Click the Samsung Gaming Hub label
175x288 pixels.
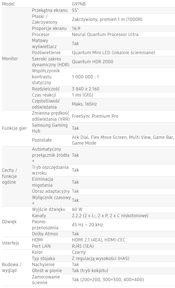tap(50, 128)
